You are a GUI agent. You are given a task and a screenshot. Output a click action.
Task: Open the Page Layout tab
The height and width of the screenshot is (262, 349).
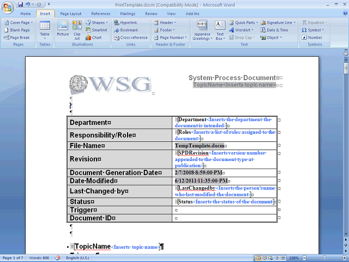(71, 14)
